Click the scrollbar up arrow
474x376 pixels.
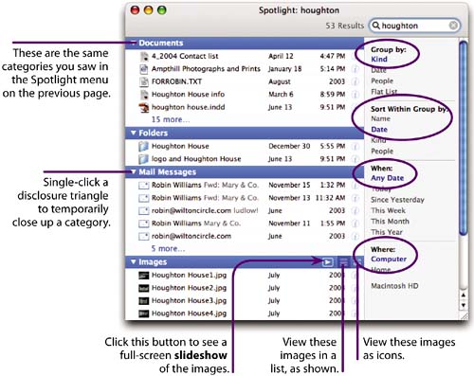pos(464,295)
